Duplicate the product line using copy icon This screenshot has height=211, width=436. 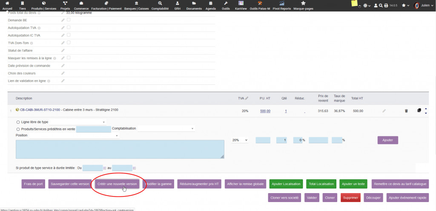point(419,110)
